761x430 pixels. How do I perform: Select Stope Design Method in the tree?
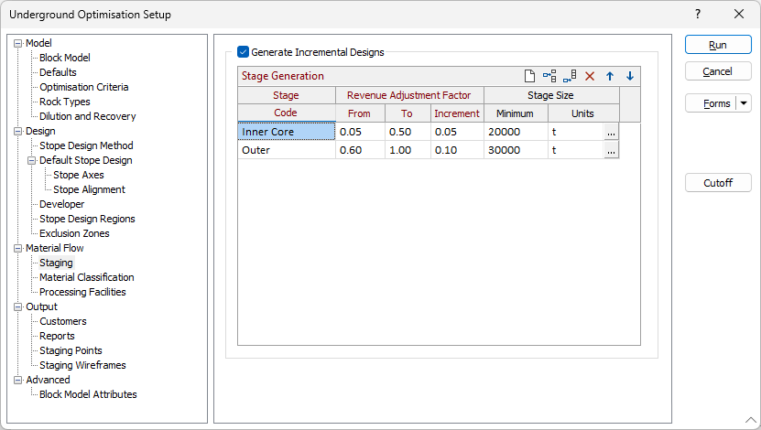click(x=86, y=145)
